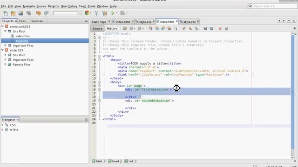Open the Debug Project dropdown arrow
Screen dimensions: 298x167
[x=127, y=13]
